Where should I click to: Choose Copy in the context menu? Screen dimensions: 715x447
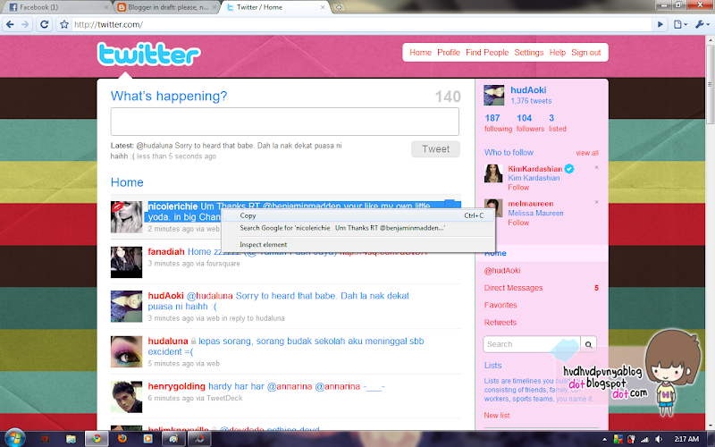click(x=358, y=215)
